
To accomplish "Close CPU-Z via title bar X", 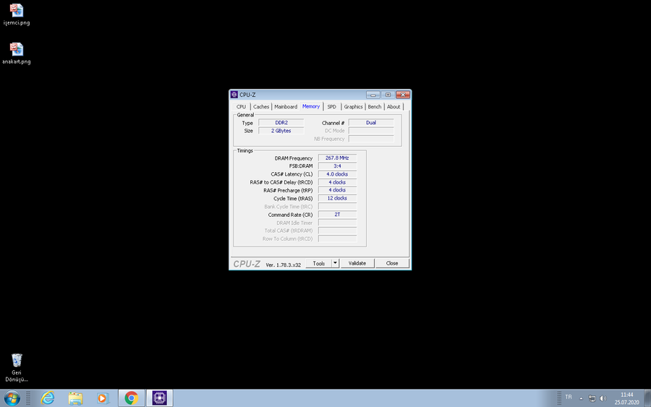I will coord(403,95).
